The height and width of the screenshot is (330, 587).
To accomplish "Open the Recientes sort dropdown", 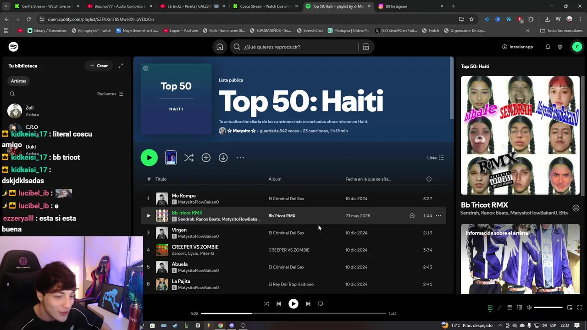I will (x=110, y=94).
